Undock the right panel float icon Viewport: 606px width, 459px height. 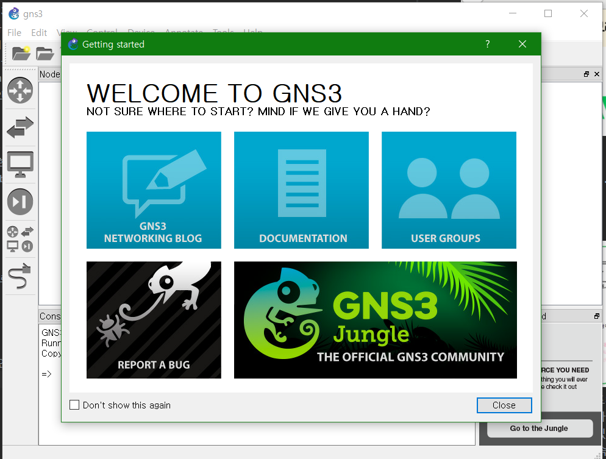coord(586,74)
